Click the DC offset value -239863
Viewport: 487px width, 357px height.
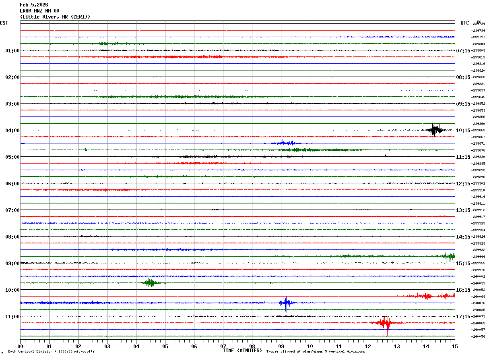click(478, 131)
